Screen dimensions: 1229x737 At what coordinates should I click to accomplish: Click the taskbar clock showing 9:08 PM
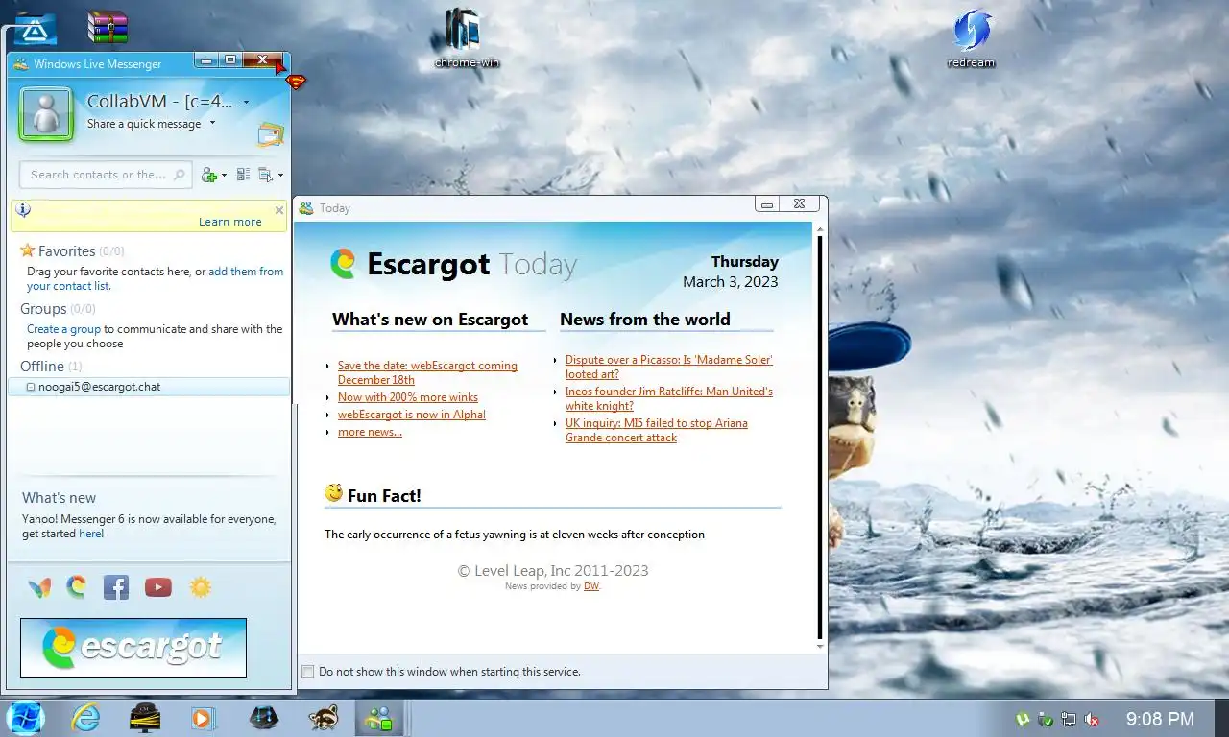click(1160, 719)
